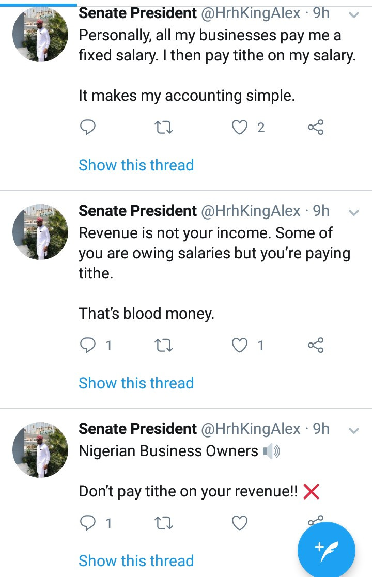Screen dimensions: 372x577
Task: Share the blood money tweet
Action: click(x=315, y=345)
